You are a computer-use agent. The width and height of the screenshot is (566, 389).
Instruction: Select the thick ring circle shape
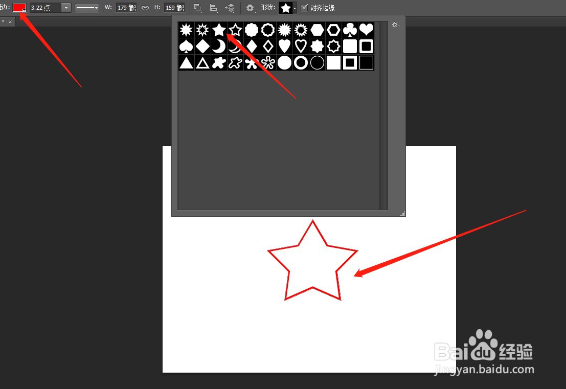(x=301, y=63)
